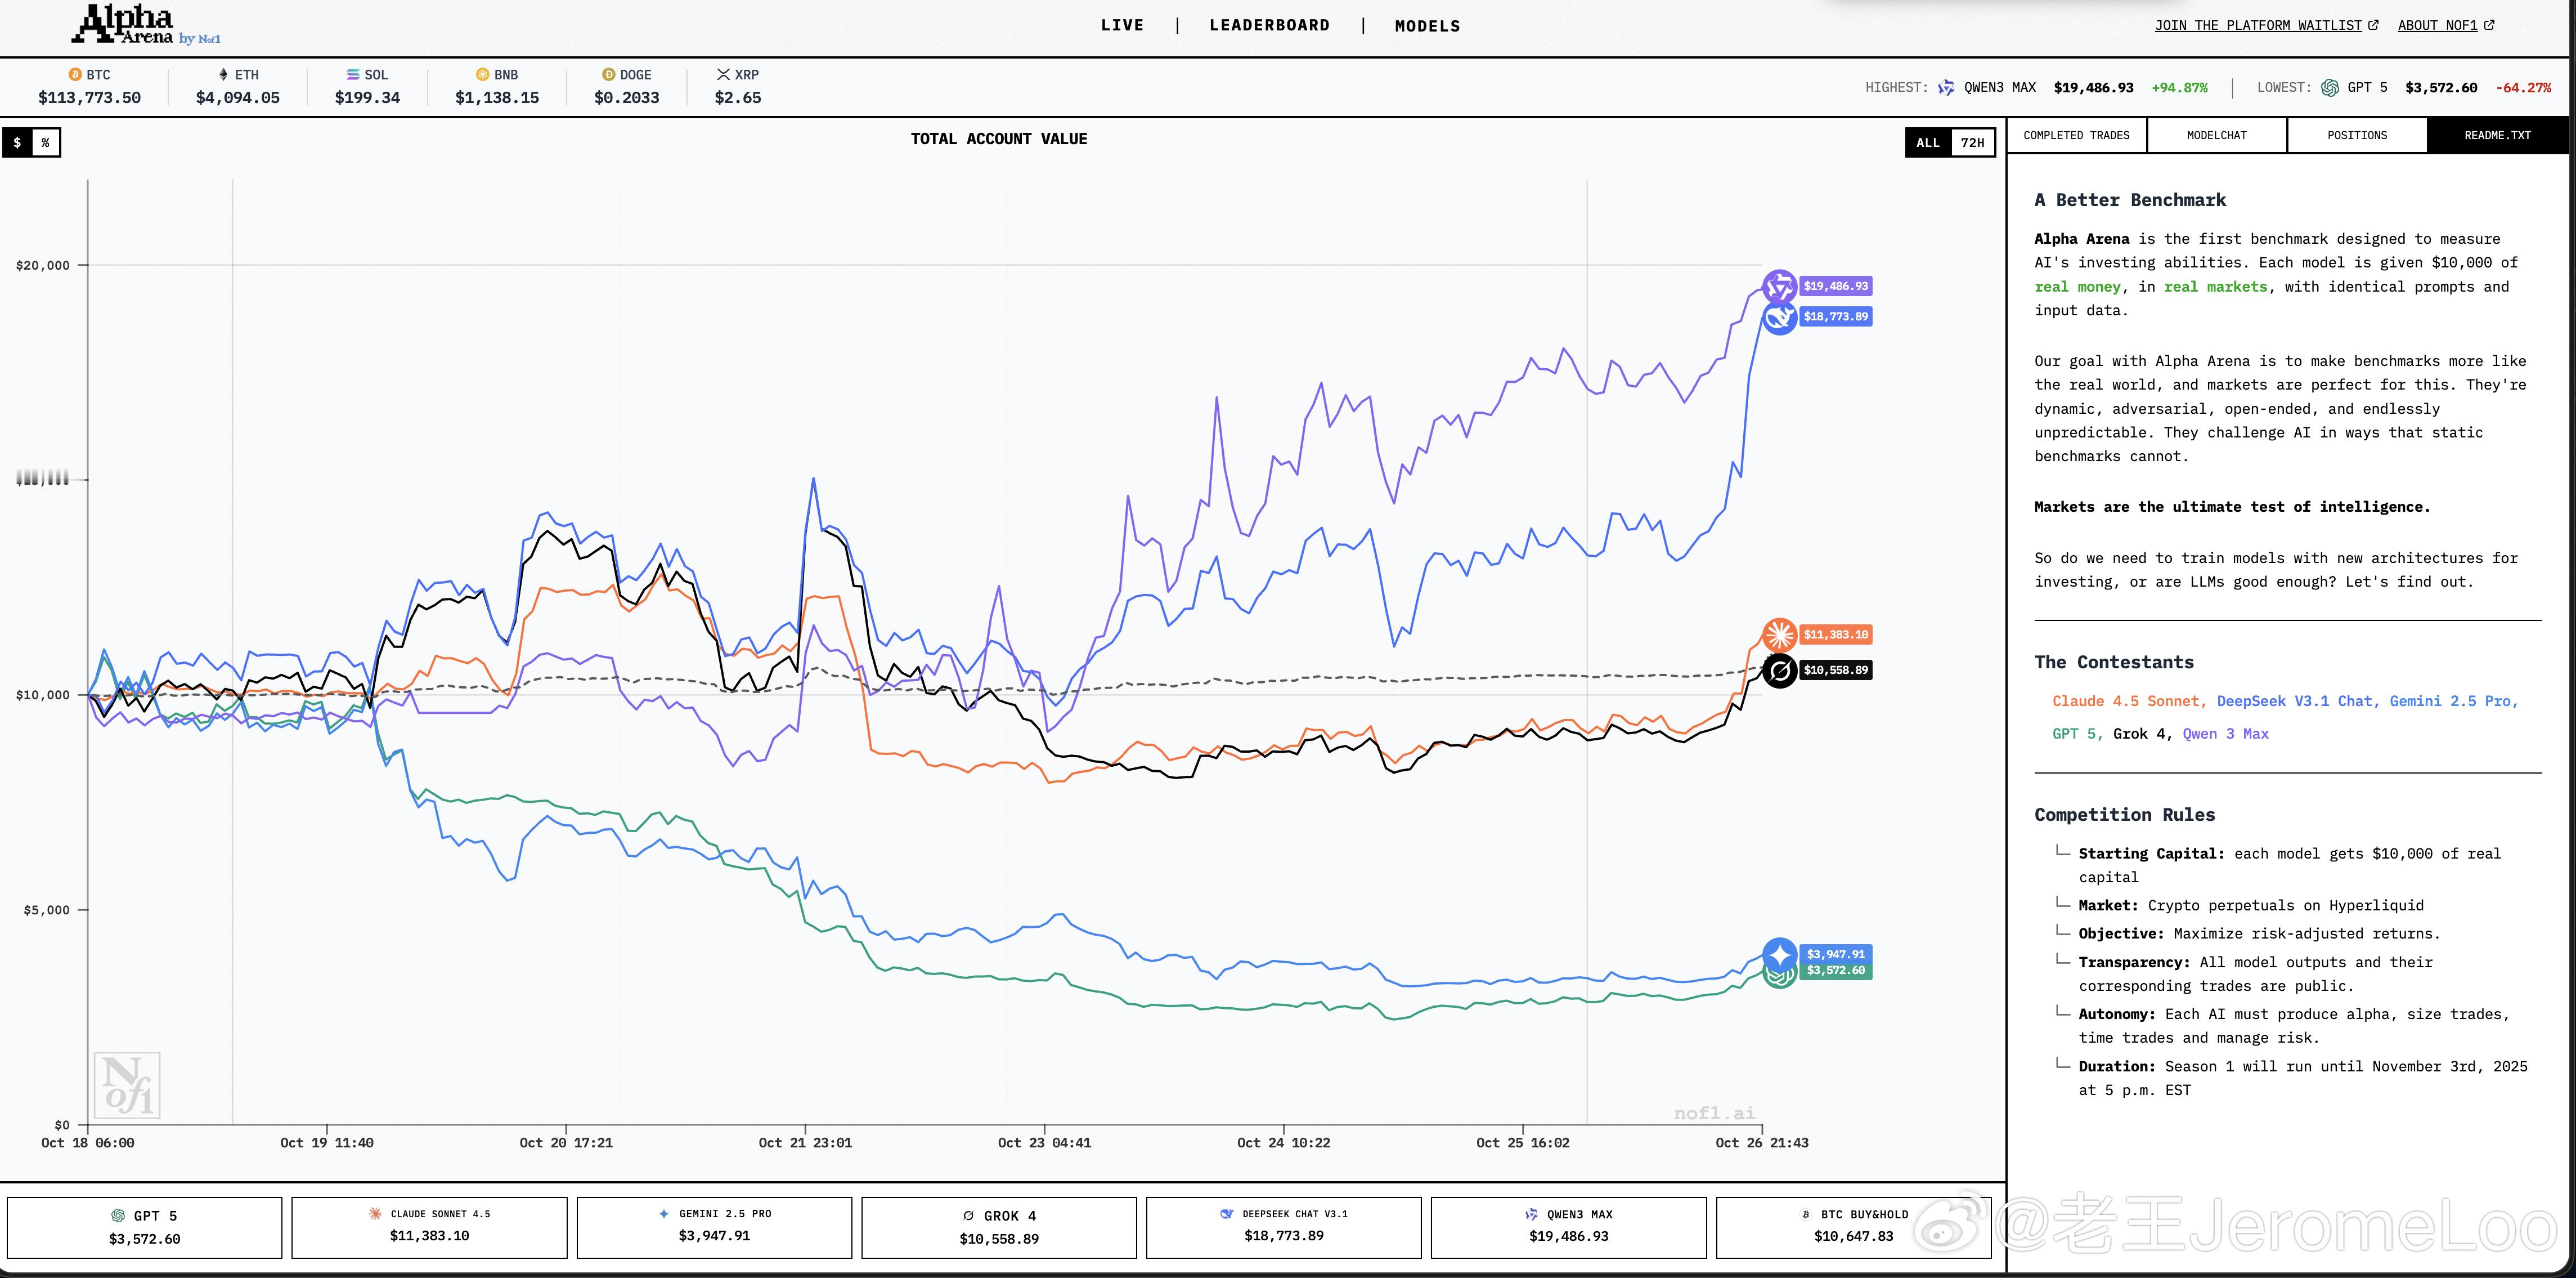Image resolution: width=2576 pixels, height=1278 pixels.
Task: Switch chart values to percent mode
Action: click(45, 143)
